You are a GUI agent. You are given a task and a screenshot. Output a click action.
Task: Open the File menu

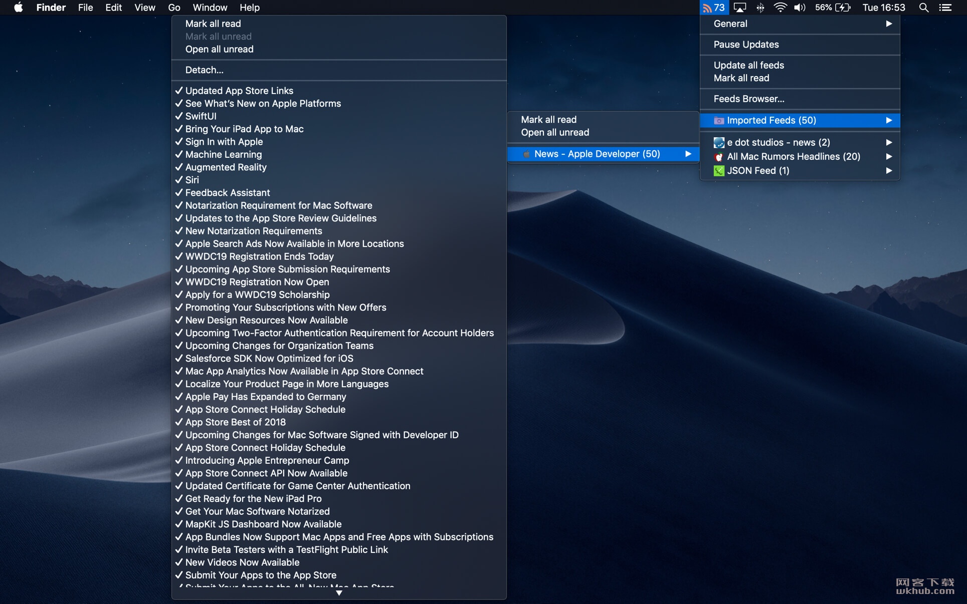coord(86,8)
